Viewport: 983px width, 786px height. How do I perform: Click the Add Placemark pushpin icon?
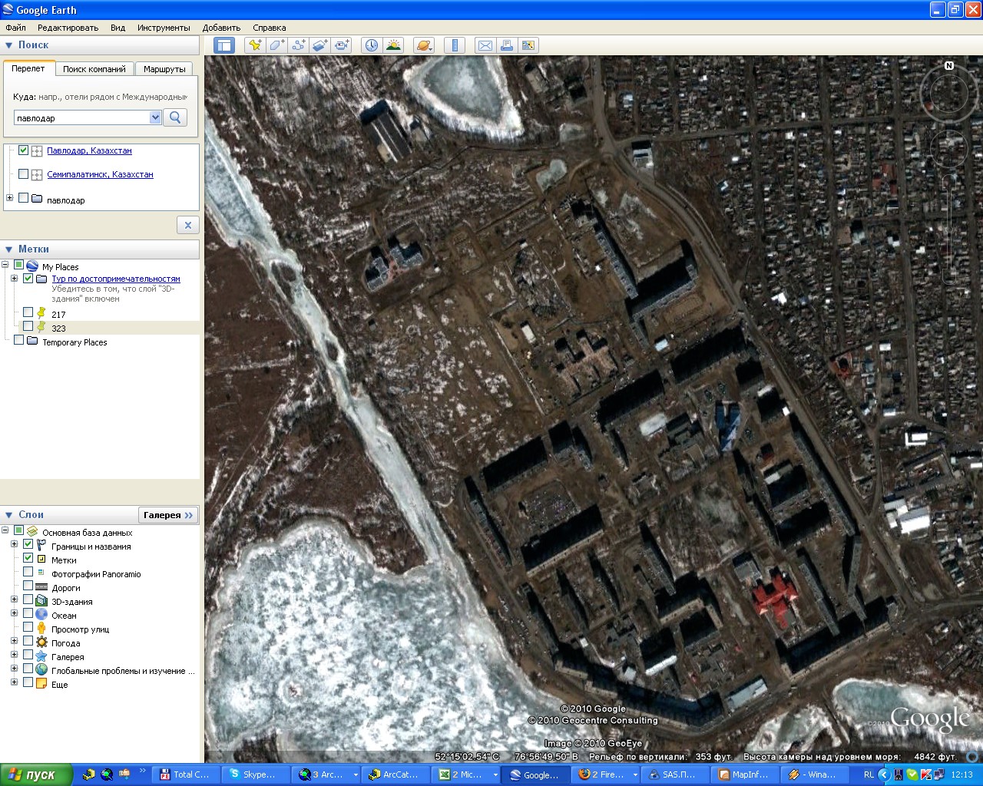pos(255,45)
